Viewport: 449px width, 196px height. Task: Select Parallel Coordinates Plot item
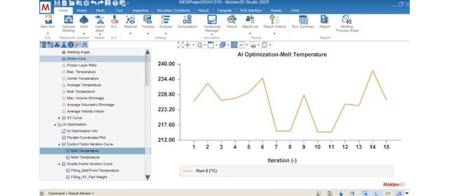point(85,138)
